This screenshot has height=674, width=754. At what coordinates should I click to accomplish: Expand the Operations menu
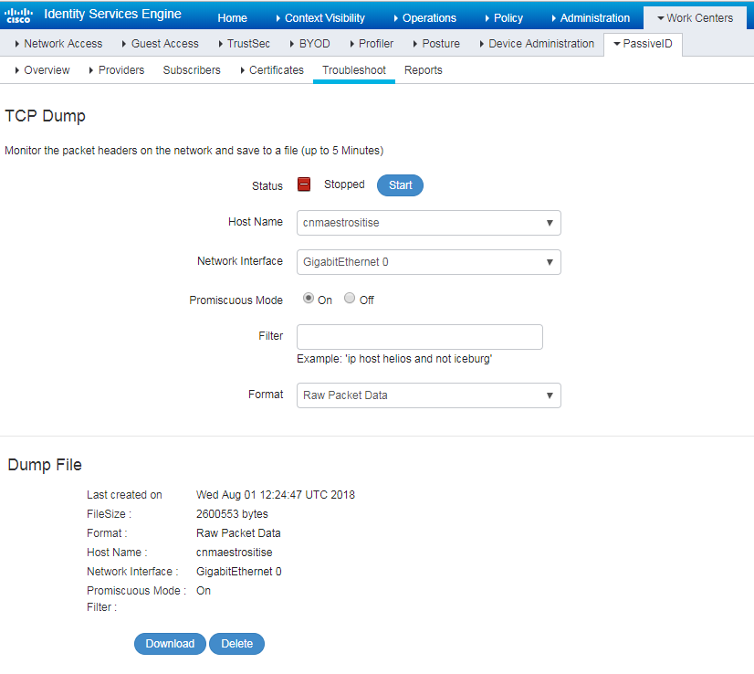pos(424,18)
